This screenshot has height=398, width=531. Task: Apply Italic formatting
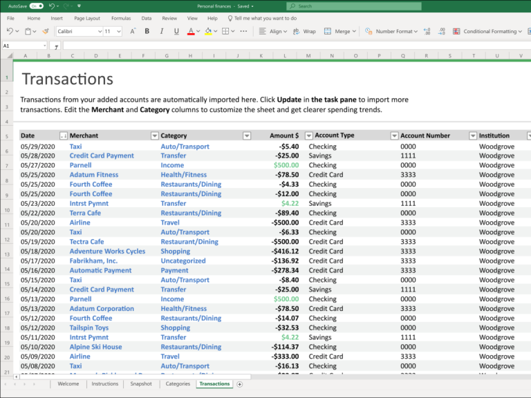click(x=162, y=31)
